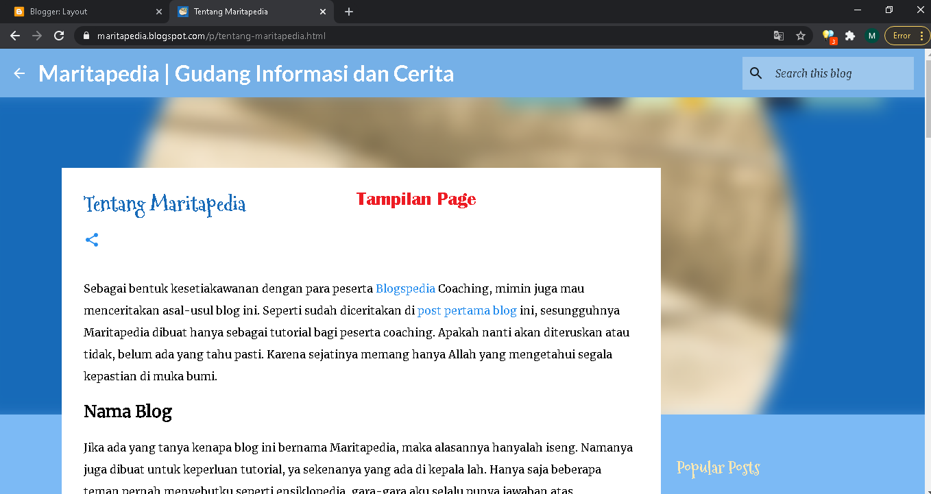Open the Extensions puzzle piece menu

tap(850, 36)
